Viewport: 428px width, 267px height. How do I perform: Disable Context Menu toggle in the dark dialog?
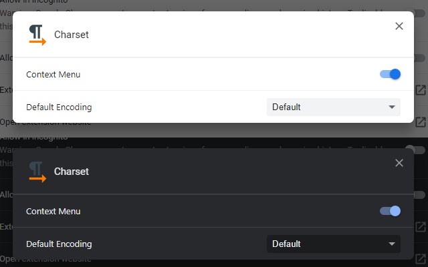(x=390, y=211)
